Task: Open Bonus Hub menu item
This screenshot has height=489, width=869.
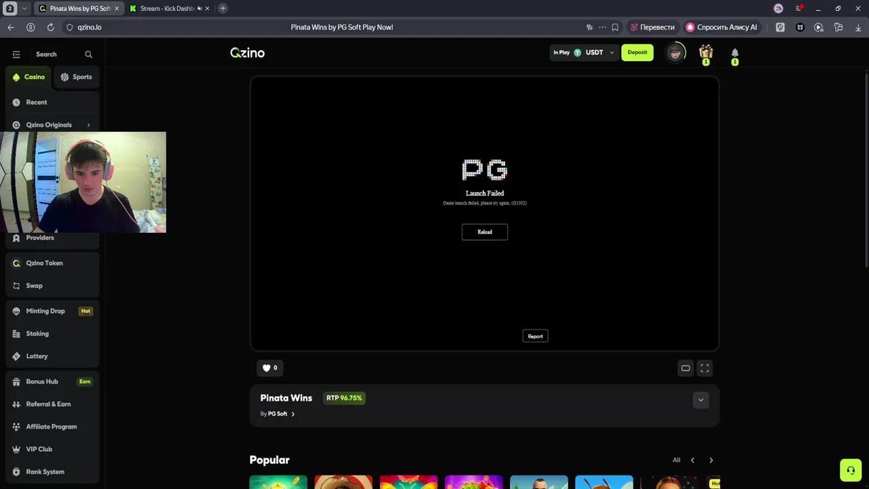Action: coord(52,382)
